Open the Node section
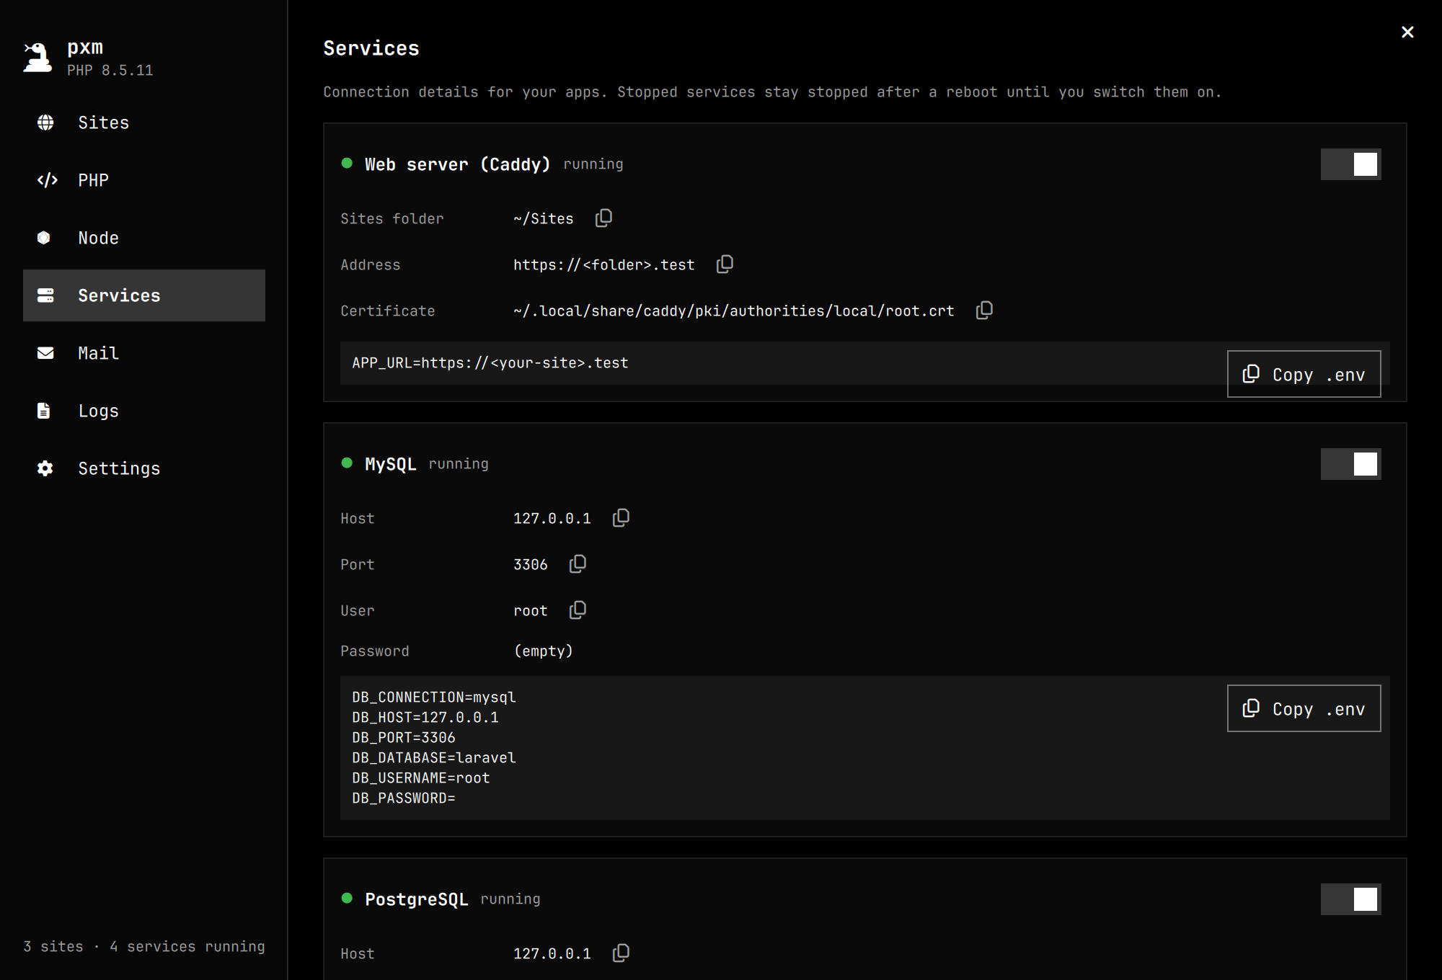The image size is (1442, 980). (144, 238)
